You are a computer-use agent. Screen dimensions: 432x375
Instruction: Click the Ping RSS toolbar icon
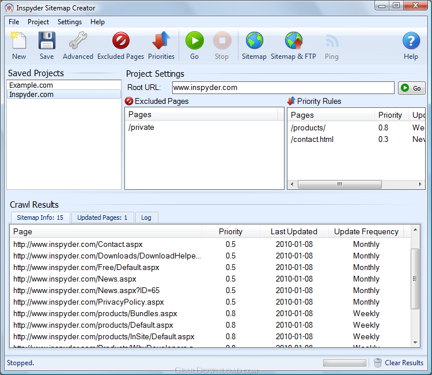pos(332,41)
